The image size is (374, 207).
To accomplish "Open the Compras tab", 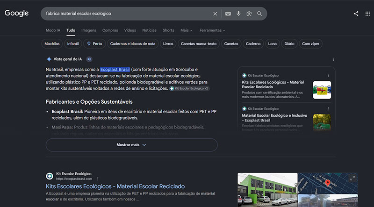I will coord(110,30).
